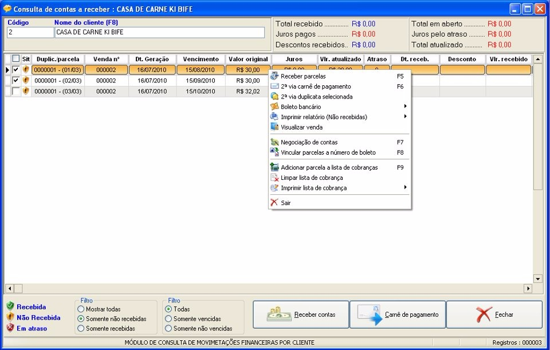
Task: Click the Fechar button
Action: (494, 314)
